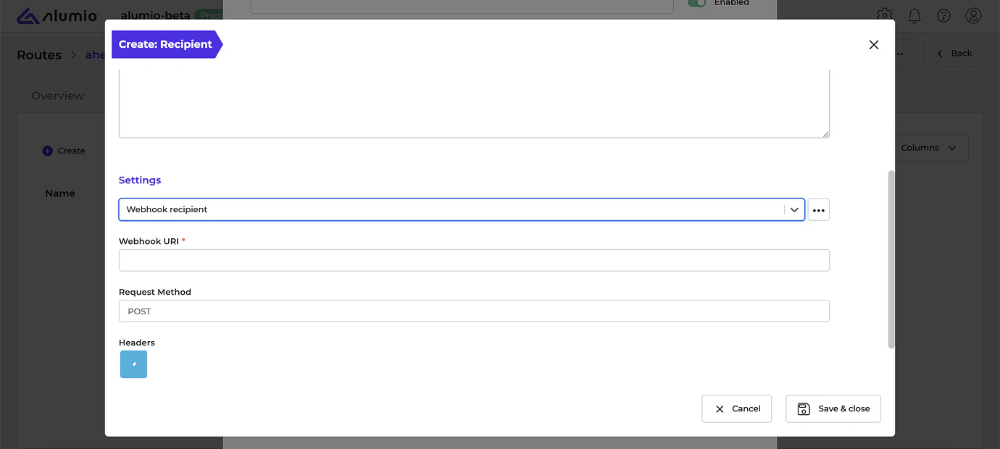Open the three-dots menu beside Webhook recipient
Image resolution: width=1000 pixels, height=449 pixels.
coord(819,210)
